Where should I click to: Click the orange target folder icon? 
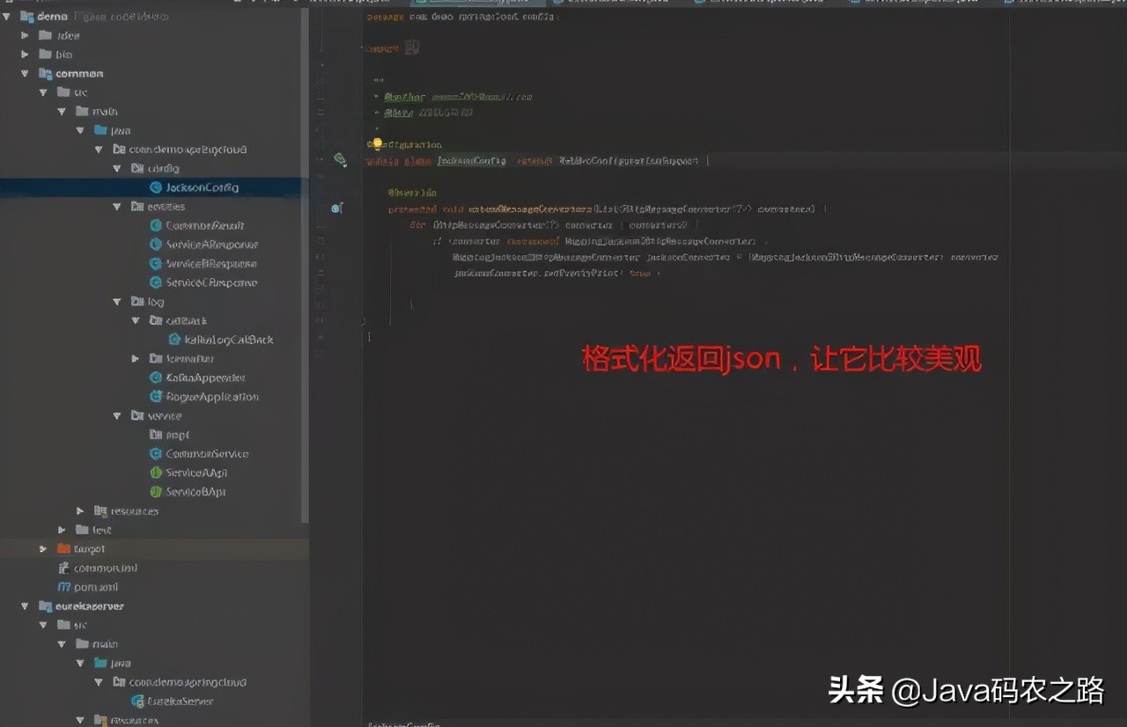coord(63,549)
